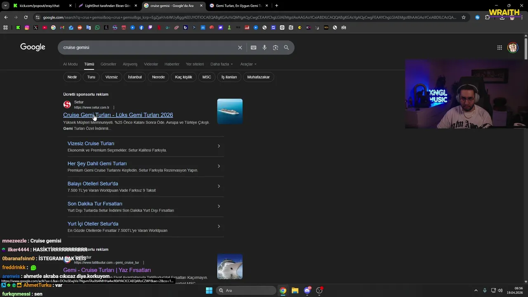Open Gemi - Cruise Turları | Yaz Fırsatları link
Screen dimensions: 528x297
[x=107, y=270]
